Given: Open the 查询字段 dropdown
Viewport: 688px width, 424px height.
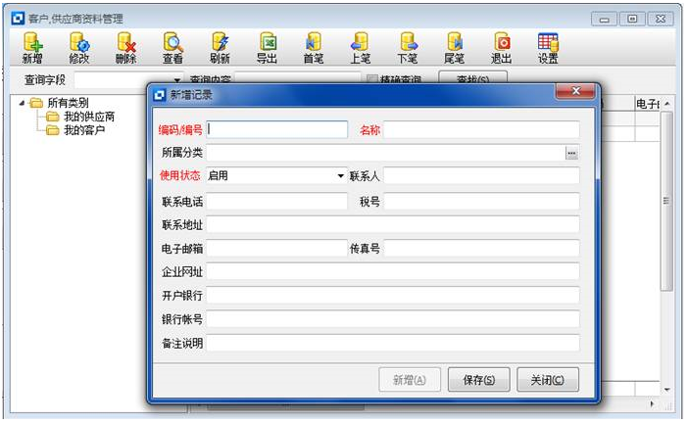Looking at the screenshot, I should pyautogui.click(x=176, y=79).
